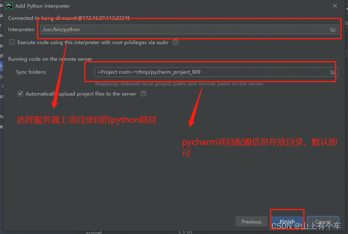Open the Sync folders mapping browse icon
Image resolution: width=348 pixels, height=234 pixels.
pyautogui.click(x=333, y=72)
